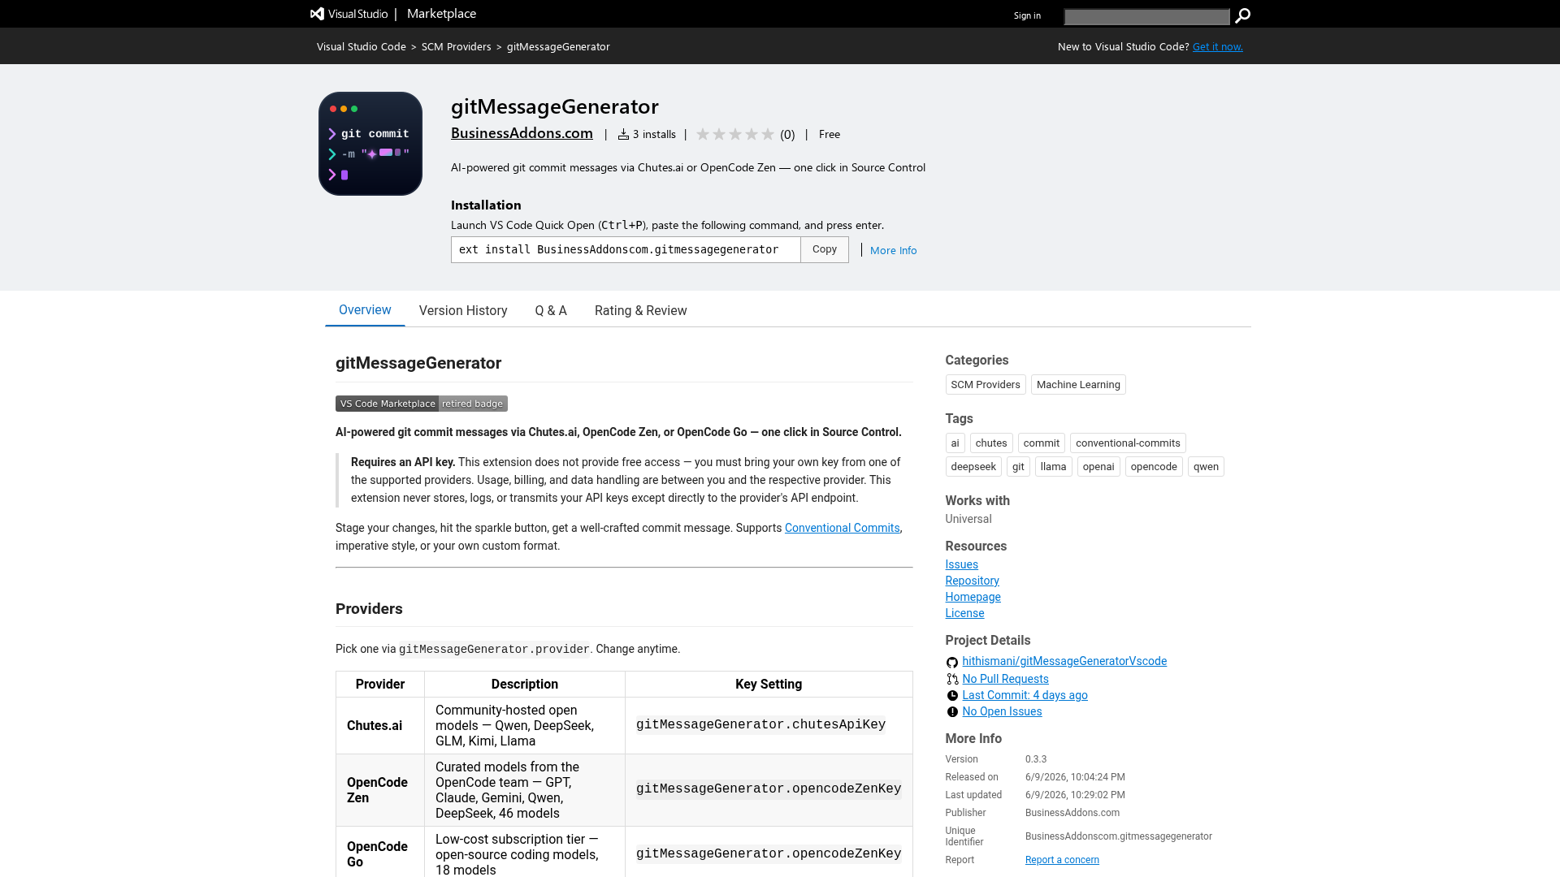The image size is (1560, 877).
Task: Open the License resource link
Action: (x=965, y=613)
